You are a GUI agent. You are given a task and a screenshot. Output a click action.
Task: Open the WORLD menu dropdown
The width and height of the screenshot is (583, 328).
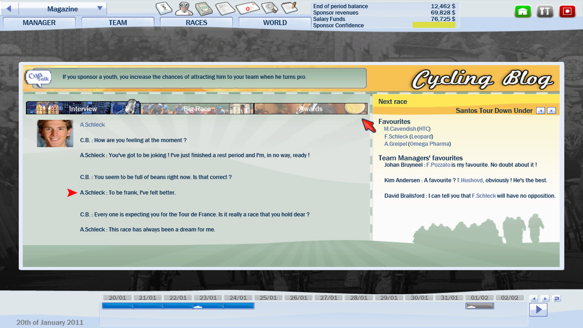(275, 23)
